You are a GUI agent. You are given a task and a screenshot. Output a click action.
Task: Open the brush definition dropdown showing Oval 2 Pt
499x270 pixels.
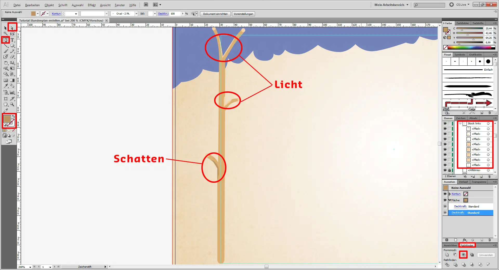pos(136,14)
